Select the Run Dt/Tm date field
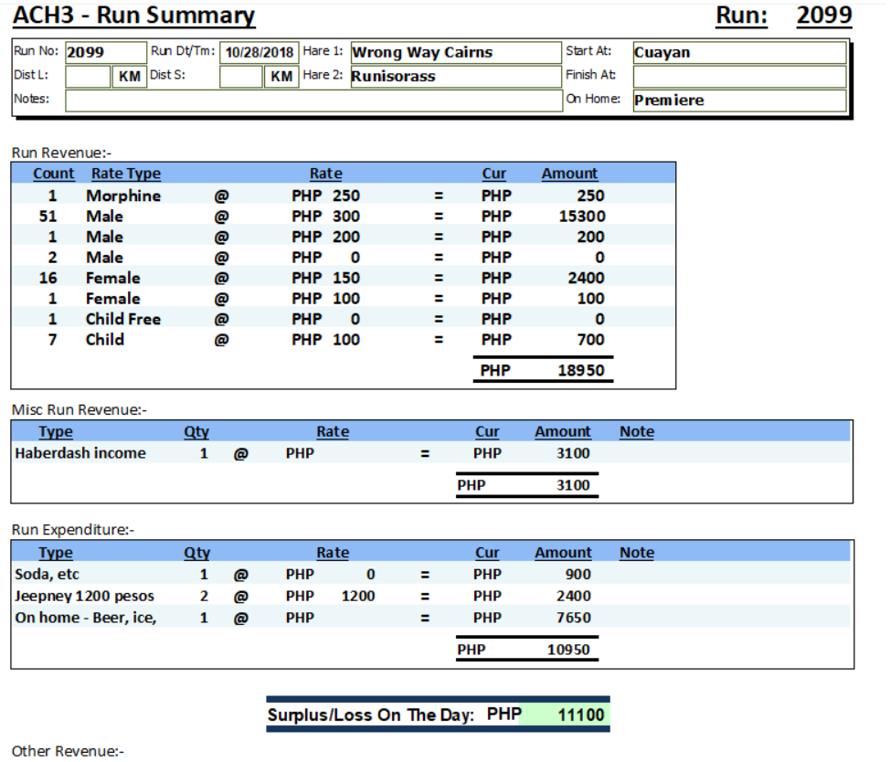This screenshot has height=762, width=890. (259, 53)
